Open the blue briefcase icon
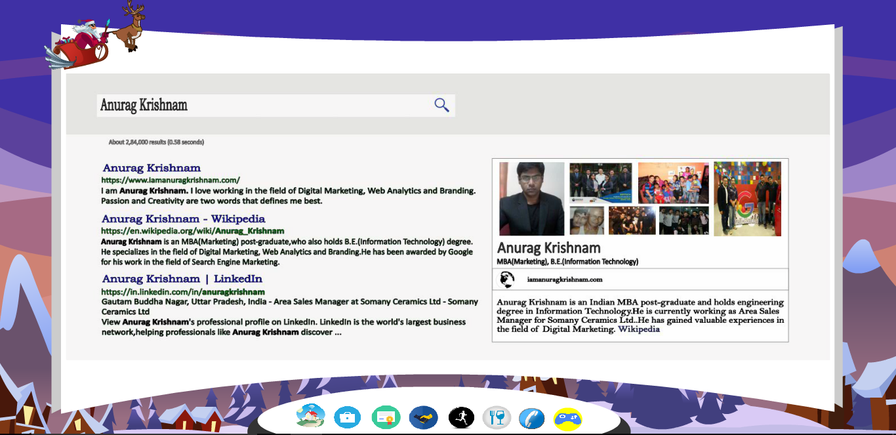 point(348,417)
